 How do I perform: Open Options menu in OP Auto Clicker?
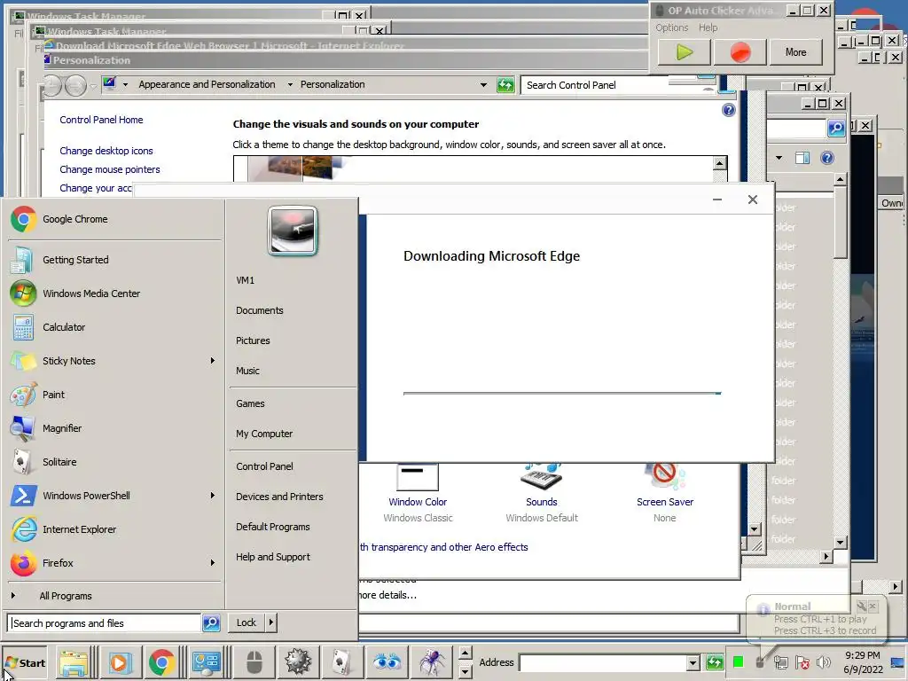click(672, 27)
